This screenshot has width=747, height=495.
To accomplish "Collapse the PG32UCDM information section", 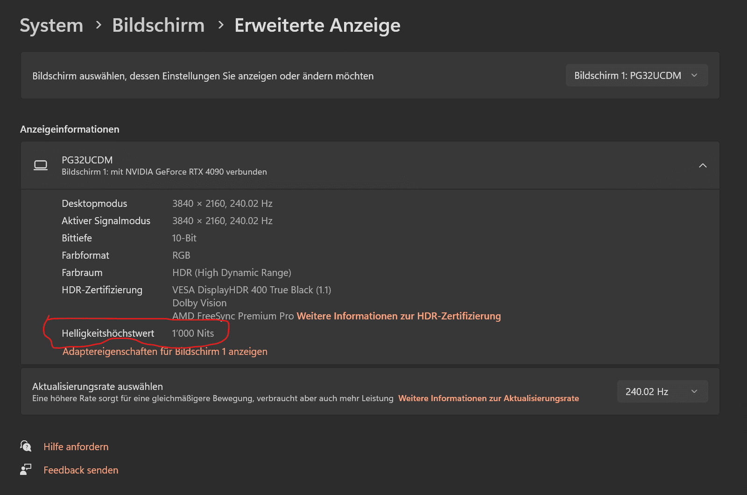I will tap(703, 165).
